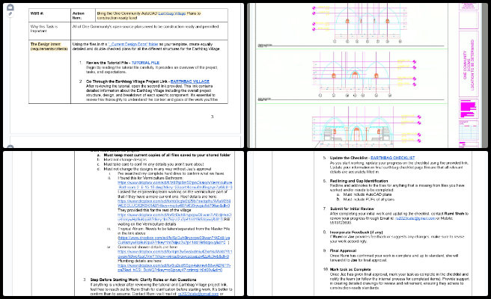This screenshot has width=491, height=299.
Task: Open the EARTHBAG VILLAGE project link
Action: [190, 81]
